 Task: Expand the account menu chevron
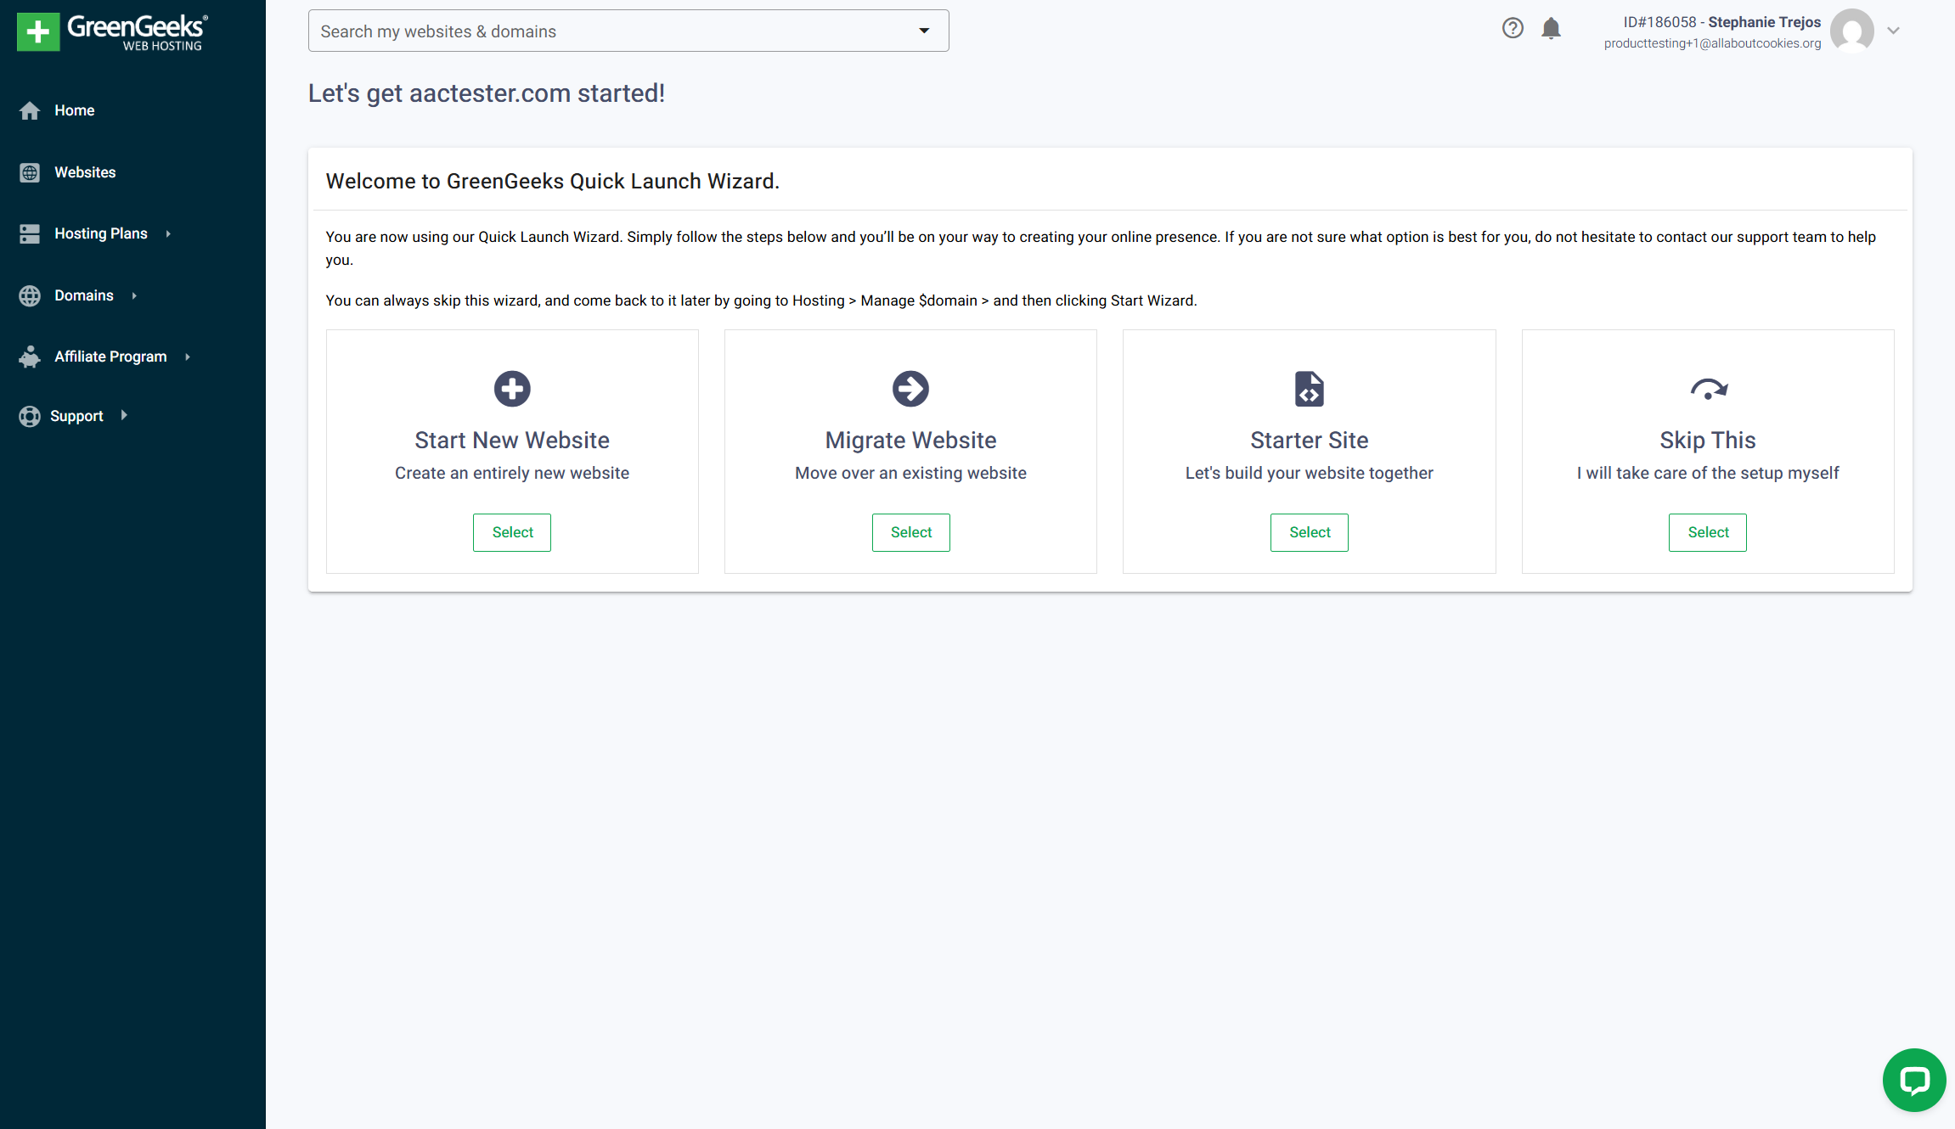[1893, 31]
